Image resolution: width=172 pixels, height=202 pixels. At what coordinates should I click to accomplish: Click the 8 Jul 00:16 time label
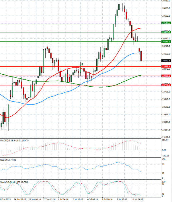click(x=107, y=199)
